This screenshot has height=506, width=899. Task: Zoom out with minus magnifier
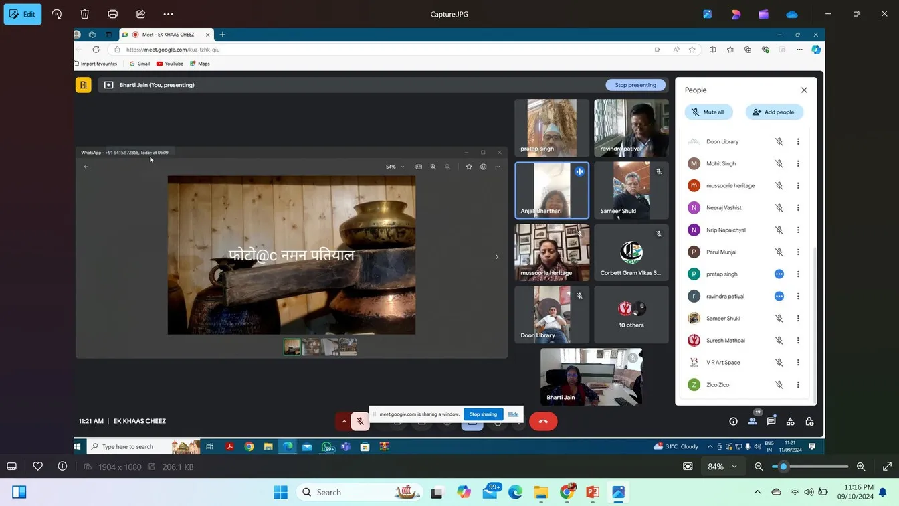coord(759,467)
